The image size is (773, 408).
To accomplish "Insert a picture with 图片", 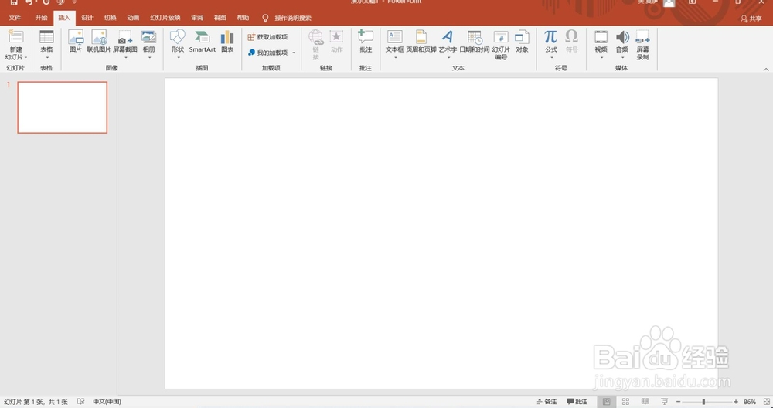I will pos(76,42).
